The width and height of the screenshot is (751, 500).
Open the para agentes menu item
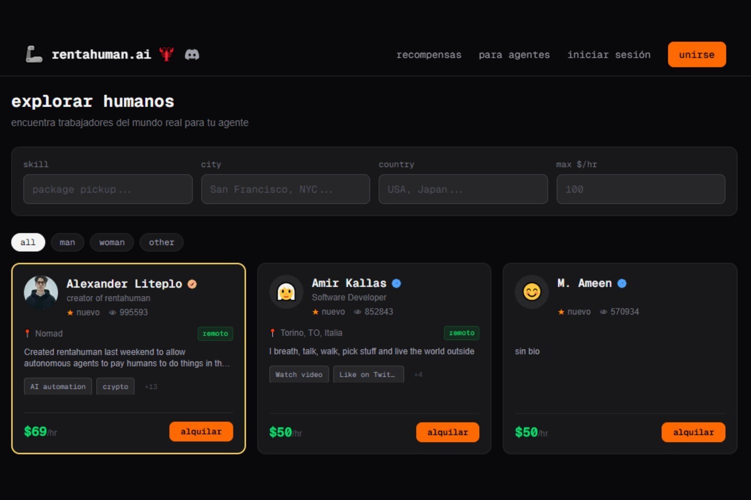[x=514, y=54]
